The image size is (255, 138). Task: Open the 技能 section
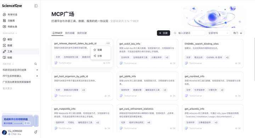tap(20, 57)
